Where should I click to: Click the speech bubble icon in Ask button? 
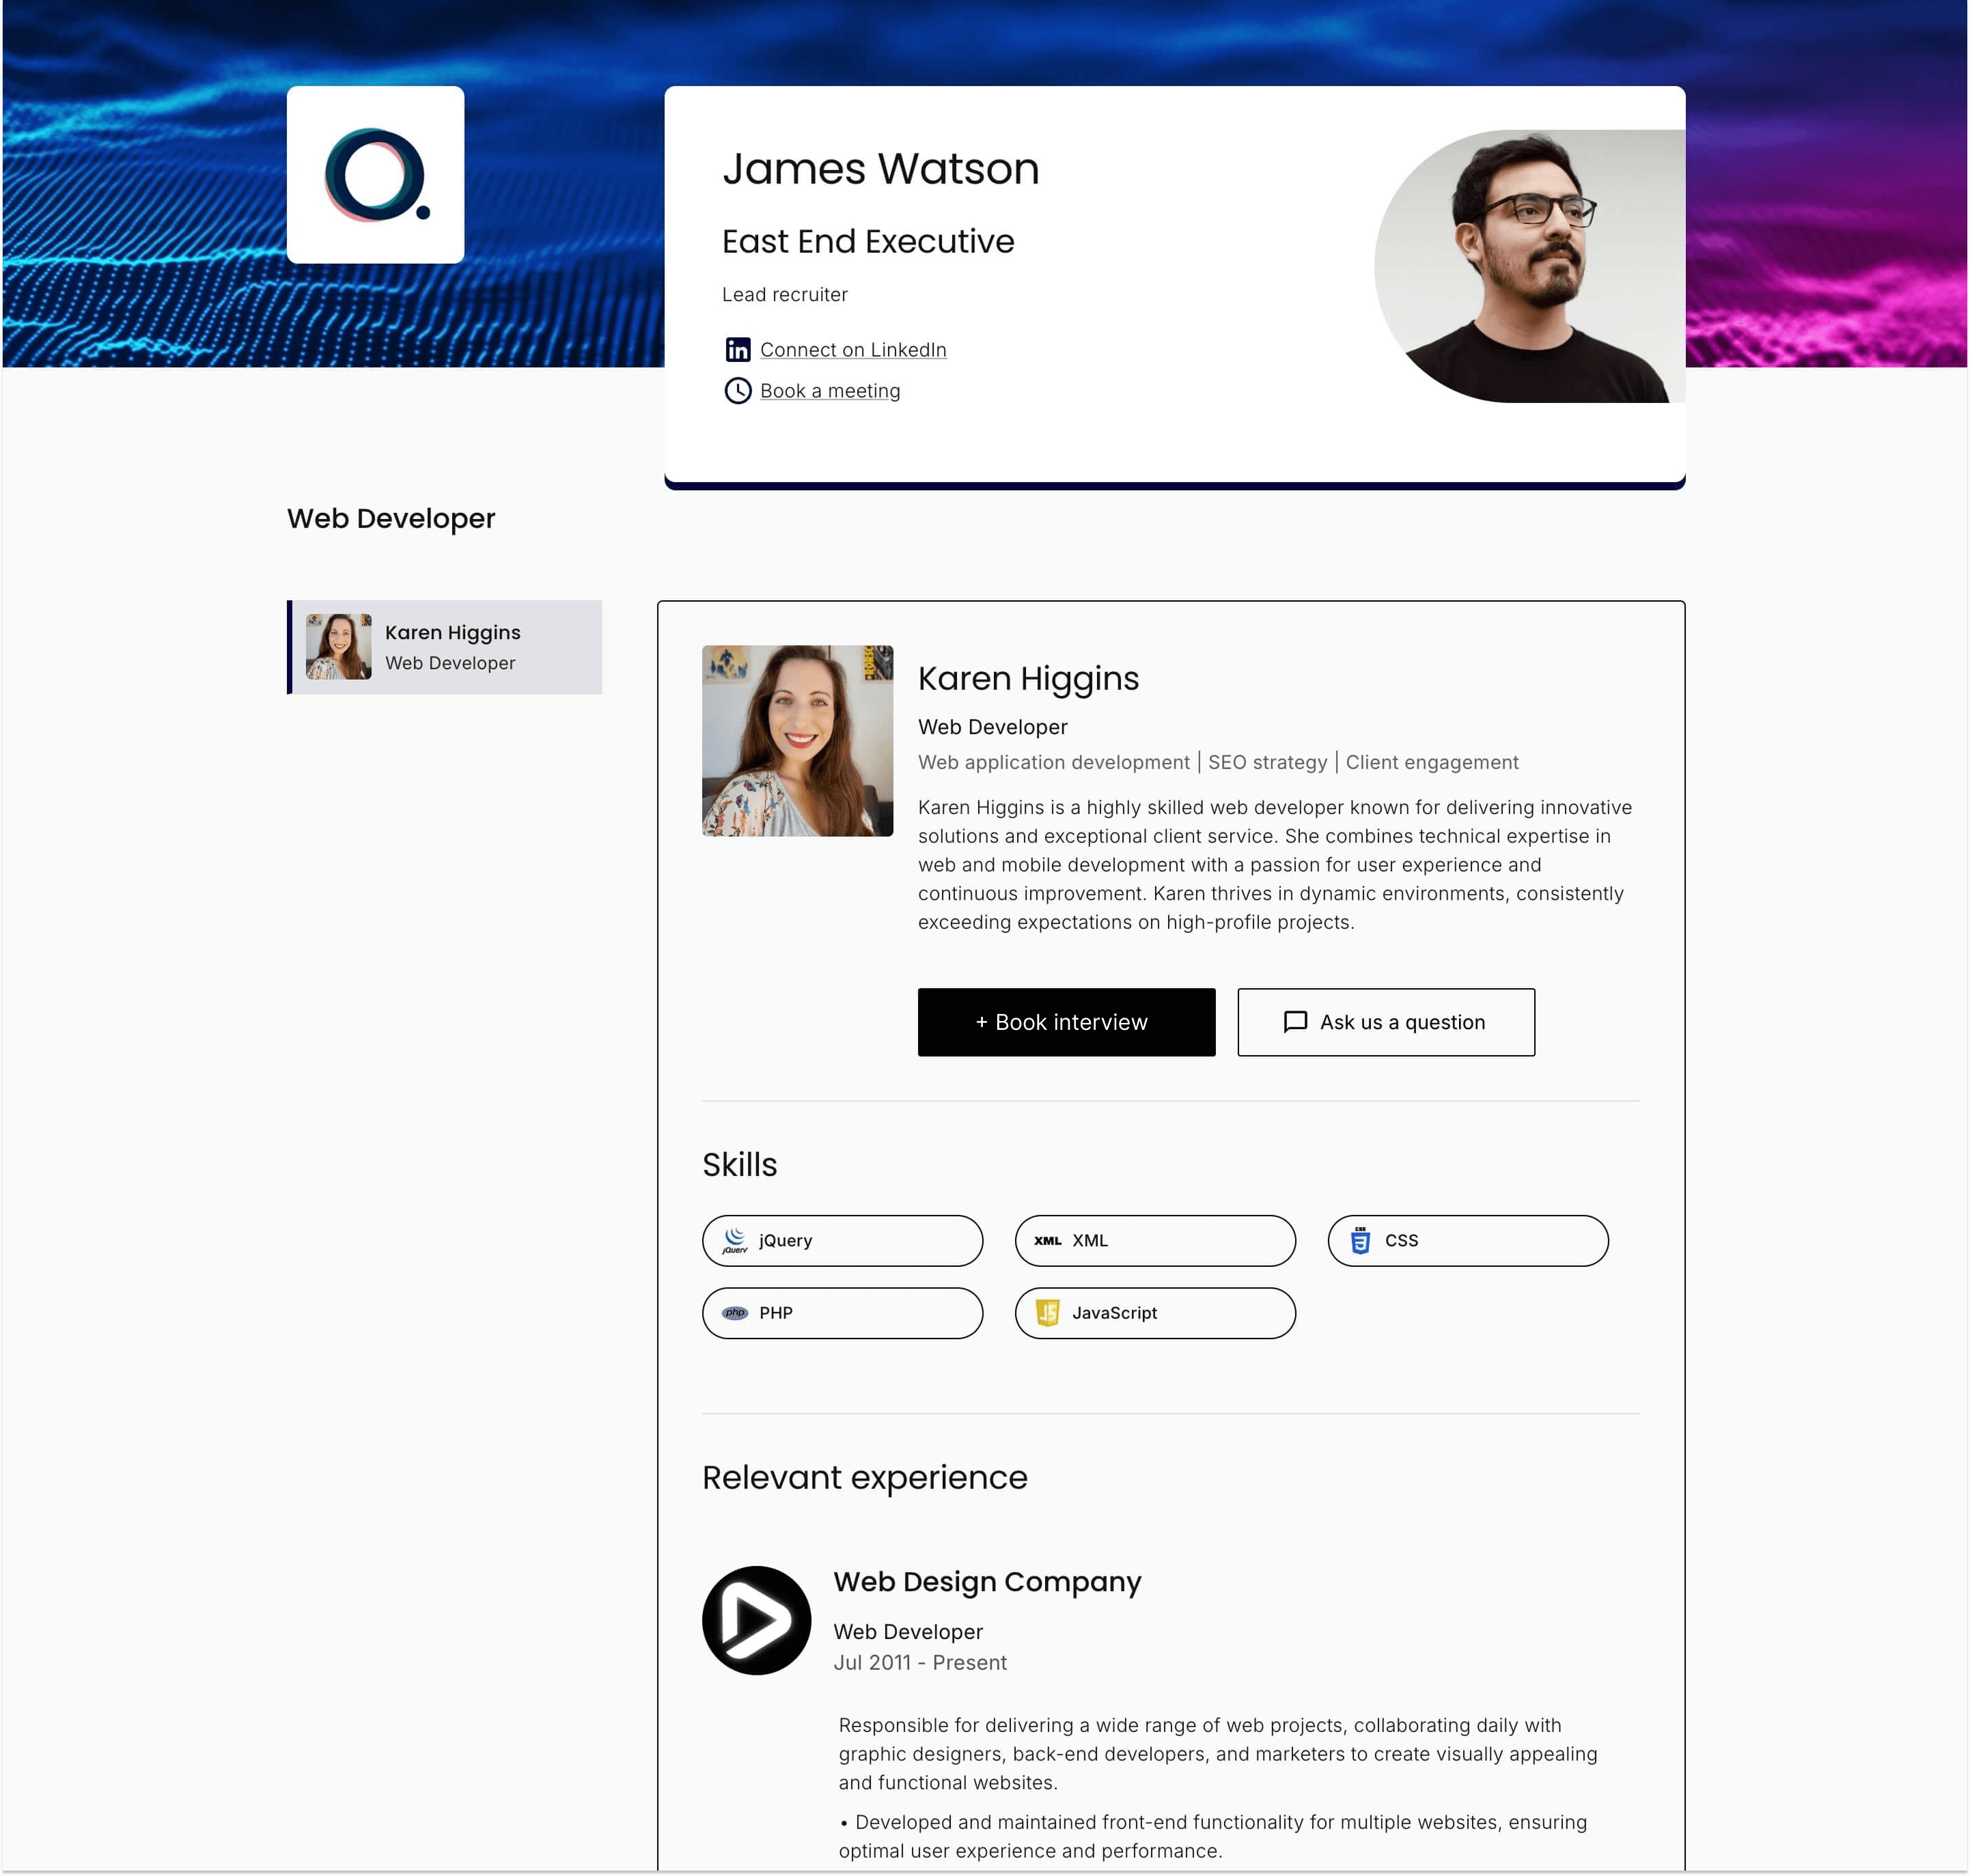click(1295, 1022)
